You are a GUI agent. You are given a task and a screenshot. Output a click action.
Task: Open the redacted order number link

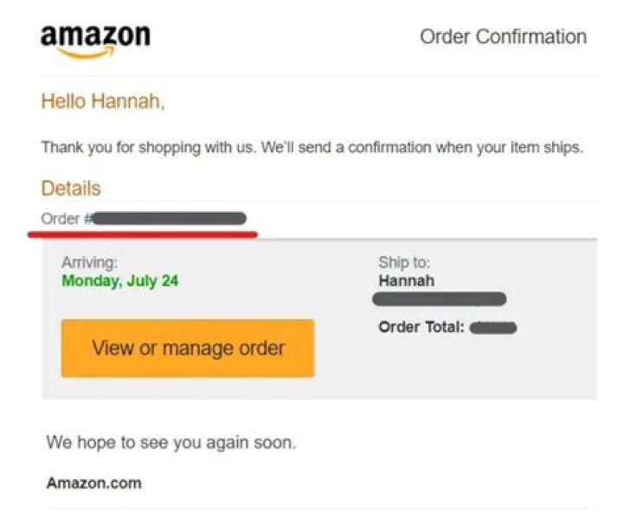point(168,218)
